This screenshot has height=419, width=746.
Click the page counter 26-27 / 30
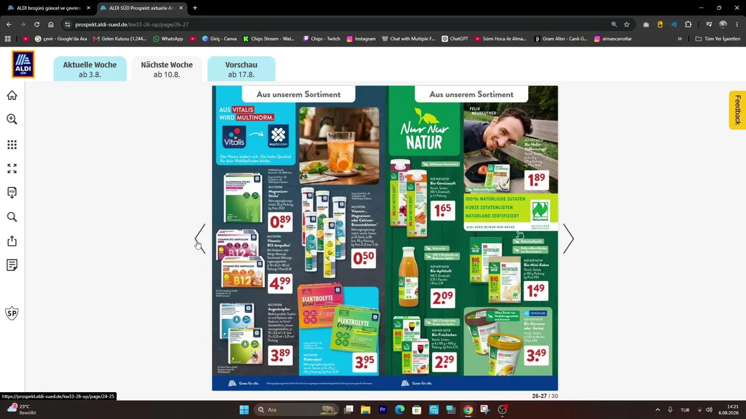tap(545, 396)
